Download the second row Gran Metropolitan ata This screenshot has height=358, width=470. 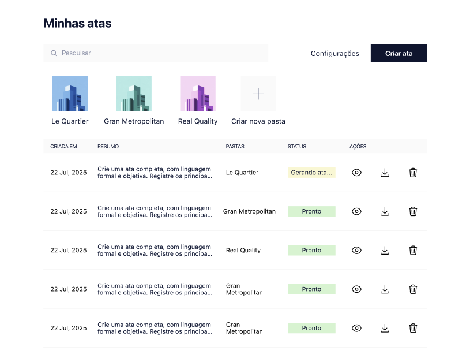pyautogui.click(x=385, y=211)
